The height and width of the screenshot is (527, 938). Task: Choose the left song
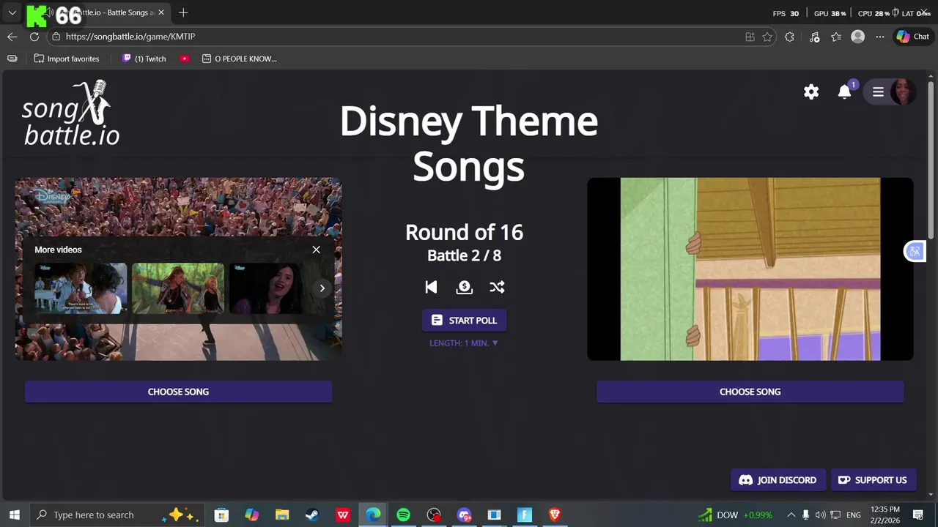[178, 392]
